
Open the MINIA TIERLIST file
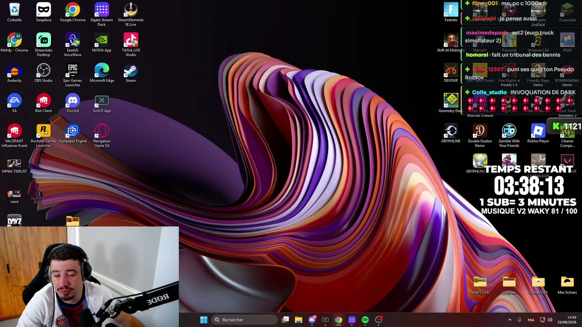(x=14, y=166)
